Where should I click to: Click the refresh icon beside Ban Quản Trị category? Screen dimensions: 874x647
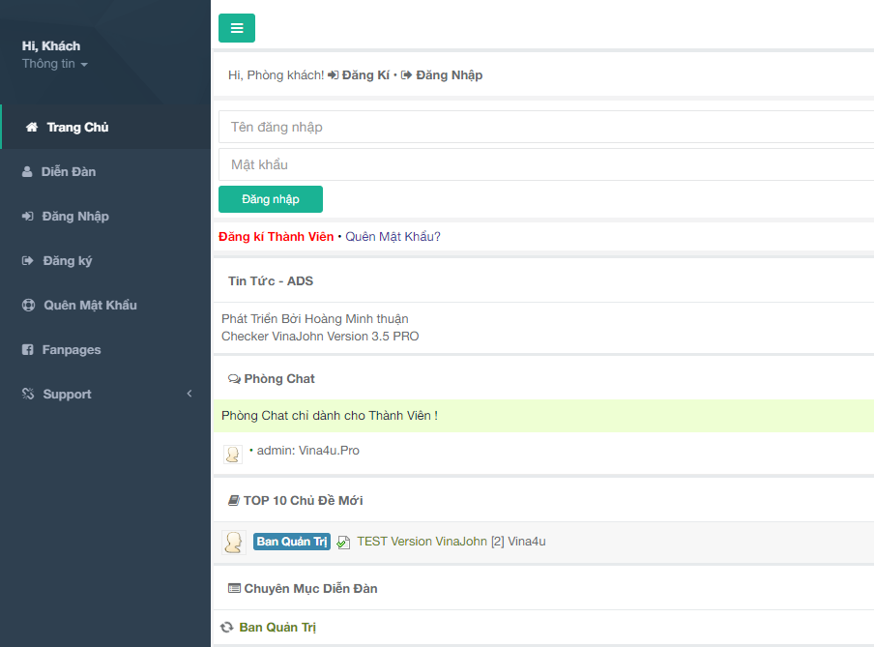coord(227,628)
